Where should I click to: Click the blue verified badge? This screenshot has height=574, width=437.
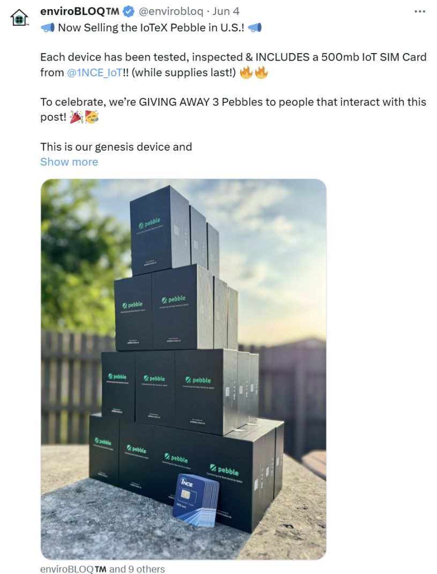(x=128, y=11)
